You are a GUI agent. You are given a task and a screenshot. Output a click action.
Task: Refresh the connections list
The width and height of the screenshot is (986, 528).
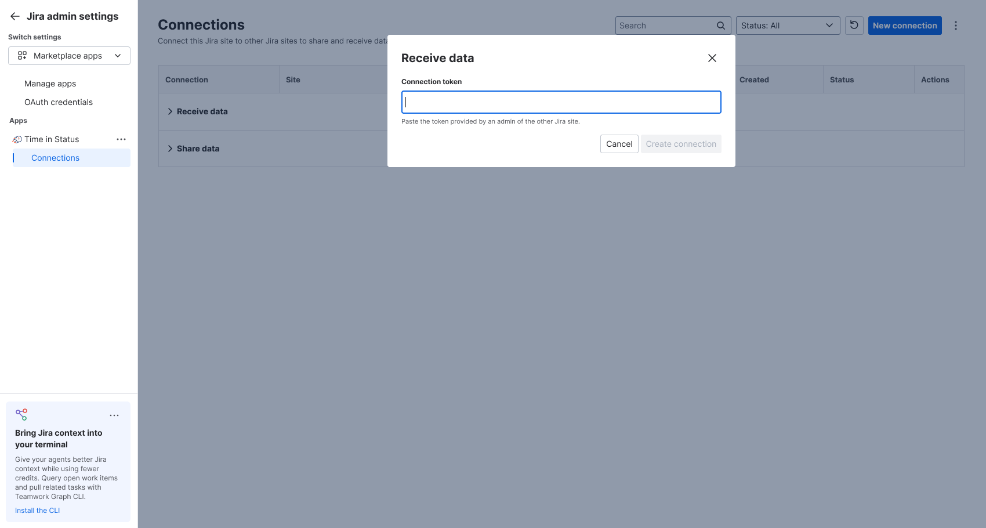pos(854,26)
